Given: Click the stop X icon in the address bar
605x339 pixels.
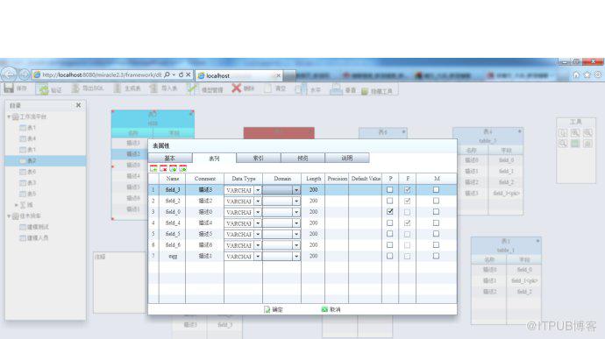Looking at the screenshot, I should 189,74.
